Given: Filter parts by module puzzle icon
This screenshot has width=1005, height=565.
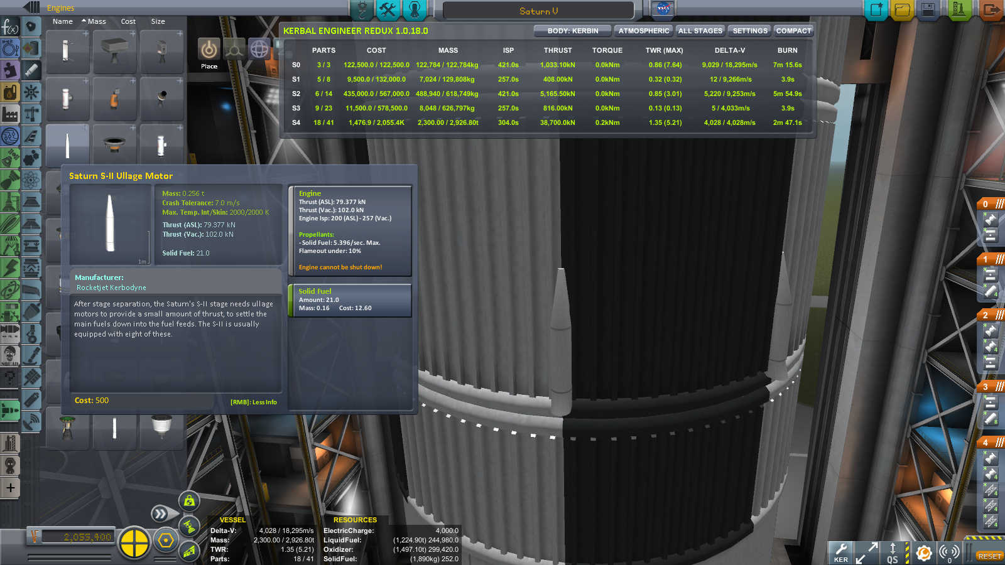Looking at the screenshot, I should tap(10, 70).
